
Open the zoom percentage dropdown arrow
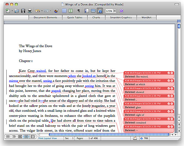[115, 11]
